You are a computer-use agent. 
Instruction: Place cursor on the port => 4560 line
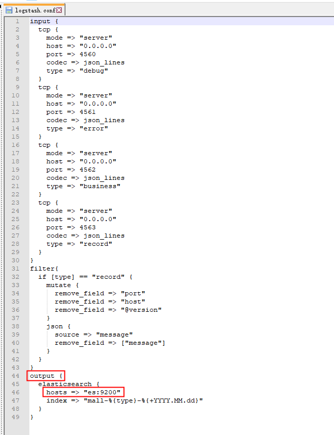pos(71,55)
